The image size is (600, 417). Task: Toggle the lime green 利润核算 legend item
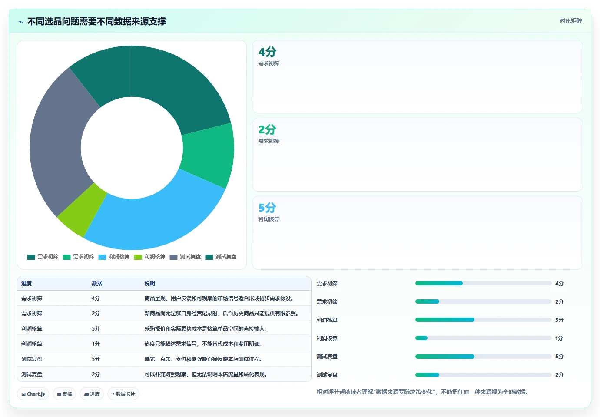click(149, 257)
